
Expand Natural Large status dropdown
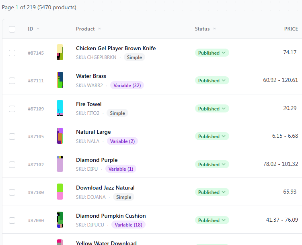(x=212, y=136)
